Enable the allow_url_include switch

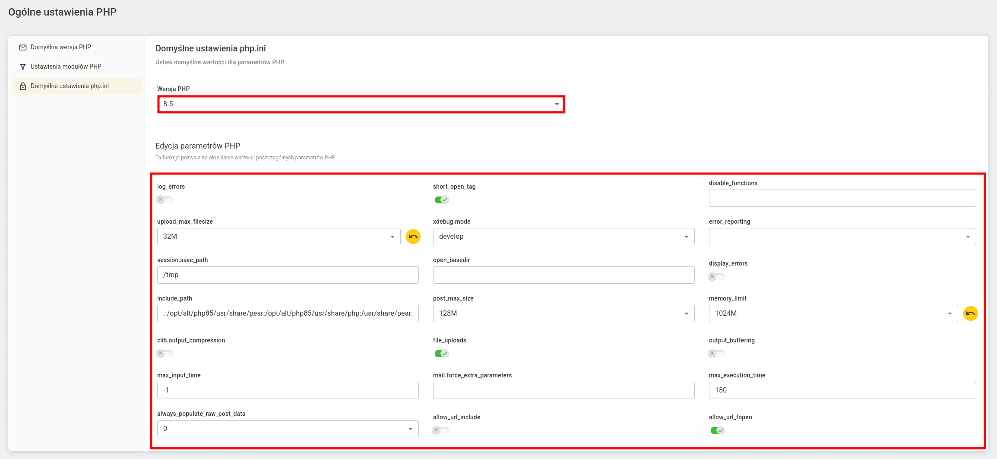(440, 430)
